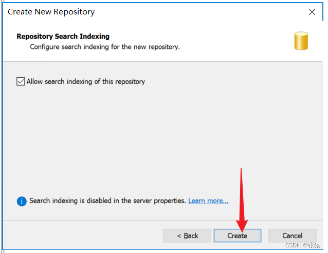
Task: Click the red arrowhead tip above Create
Action: 242,226
